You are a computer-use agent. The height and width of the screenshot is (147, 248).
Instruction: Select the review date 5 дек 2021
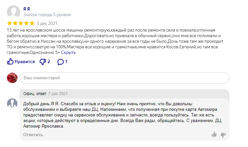[x=47, y=23]
